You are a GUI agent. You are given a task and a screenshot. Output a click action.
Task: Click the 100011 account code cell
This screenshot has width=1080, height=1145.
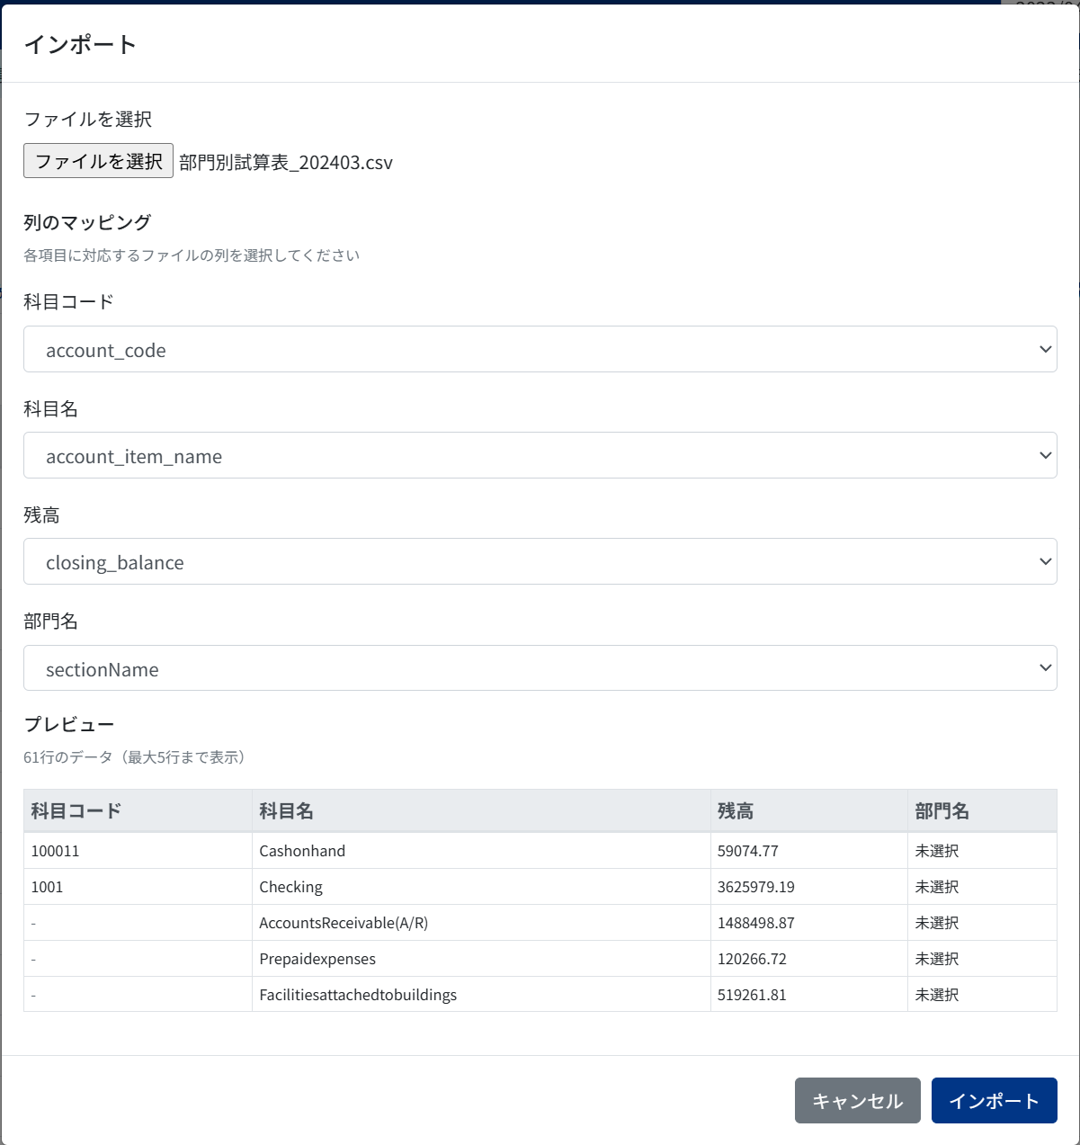point(55,851)
